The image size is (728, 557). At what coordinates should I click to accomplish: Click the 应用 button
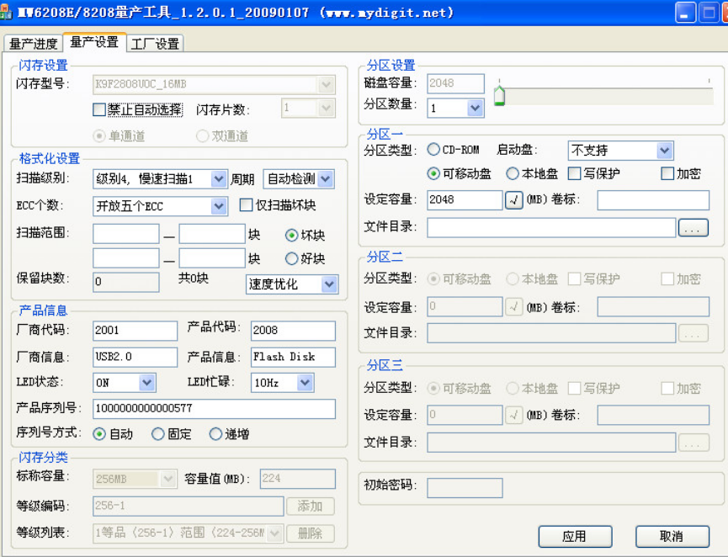[575, 536]
